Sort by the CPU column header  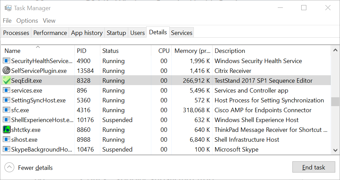[x=164, y=51]
